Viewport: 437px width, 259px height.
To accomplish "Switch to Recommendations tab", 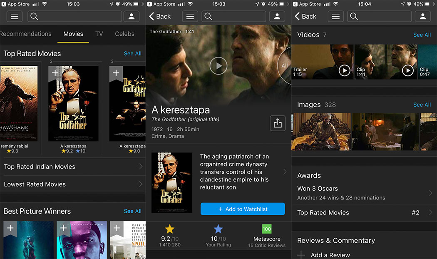I will point(26,34).
